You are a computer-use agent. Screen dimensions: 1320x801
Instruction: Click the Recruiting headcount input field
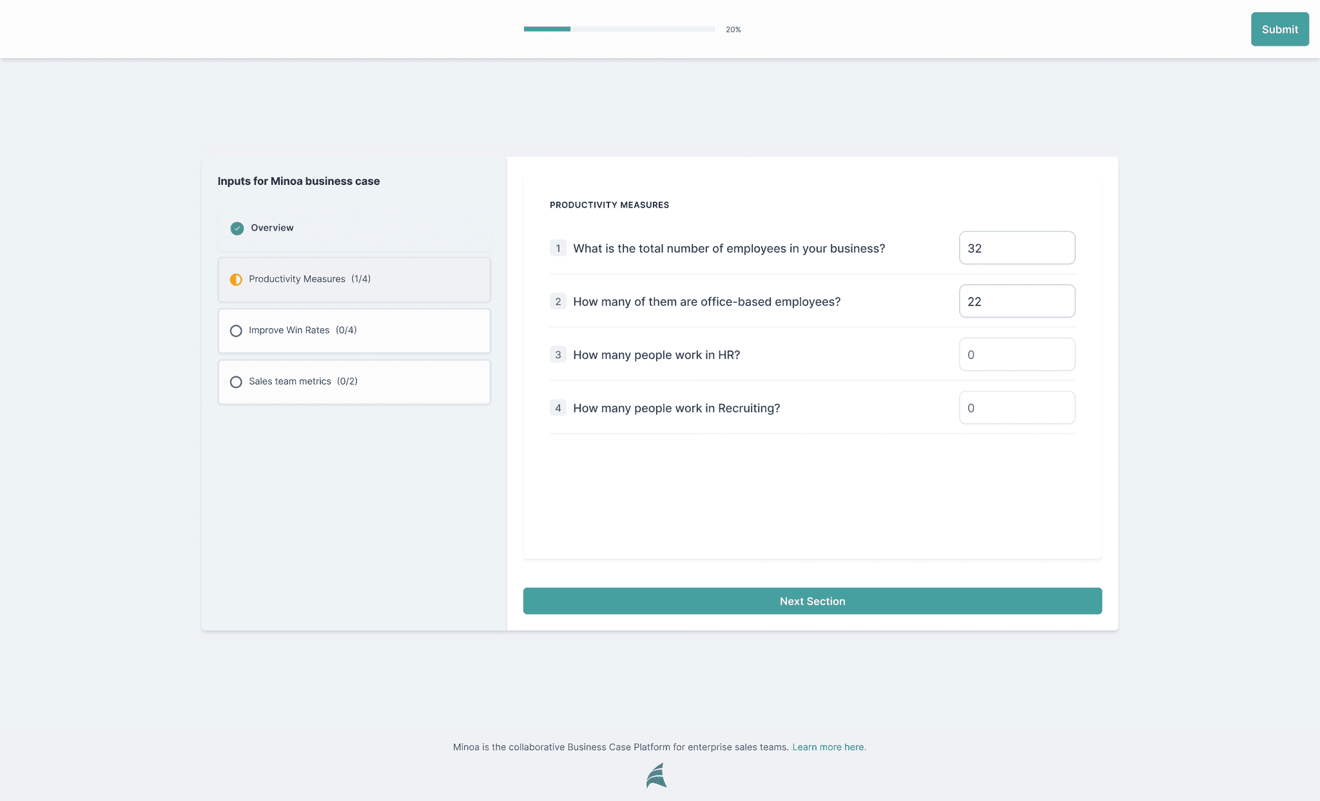tap(1016, 408)
